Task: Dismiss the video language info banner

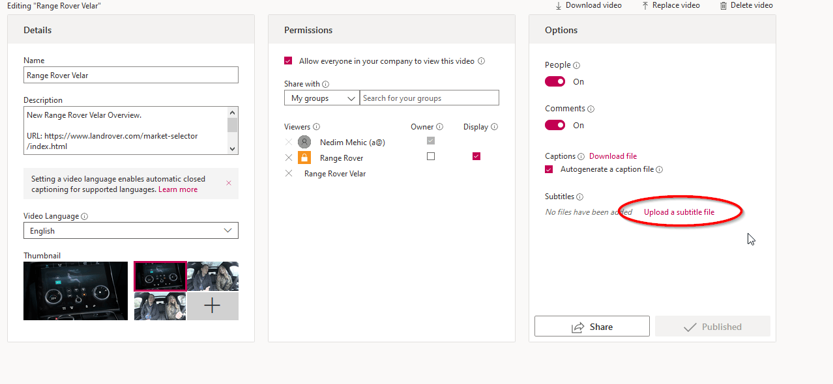Action: coord(229,184)
